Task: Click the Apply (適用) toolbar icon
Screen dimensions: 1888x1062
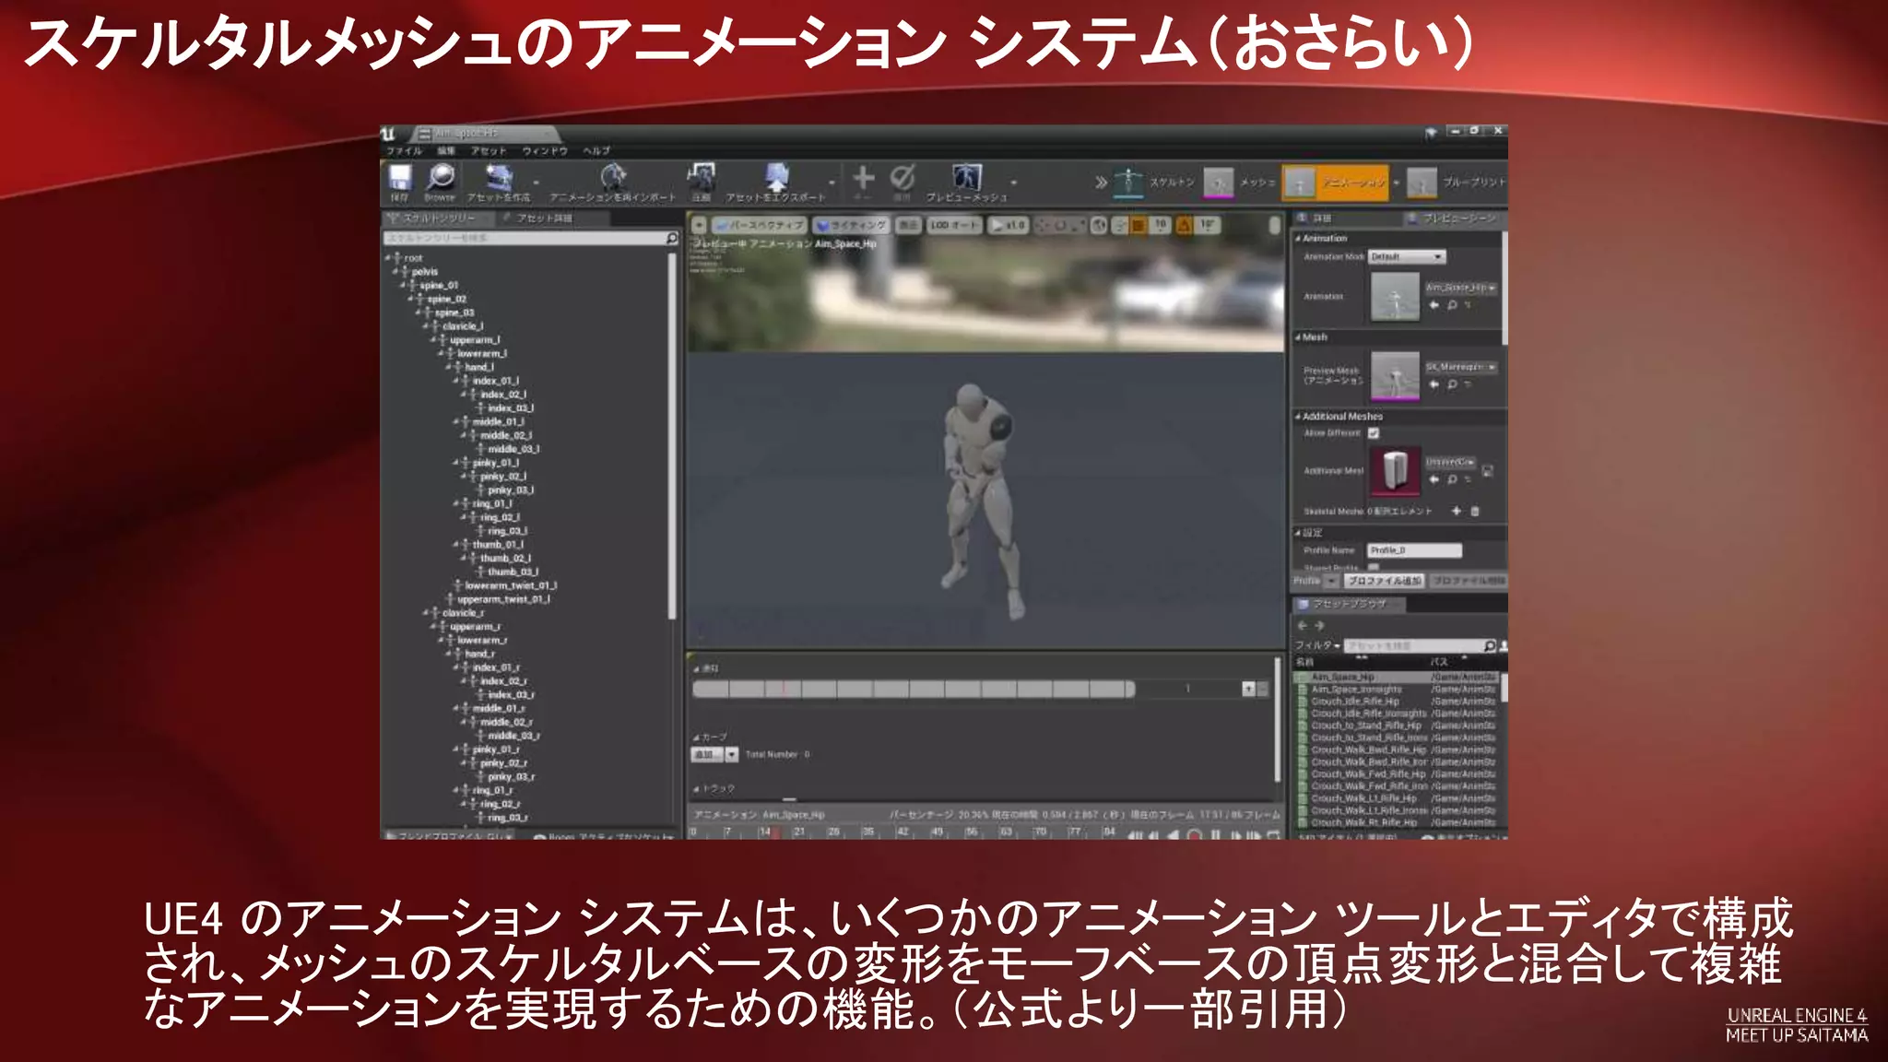Action: (903, 177)
